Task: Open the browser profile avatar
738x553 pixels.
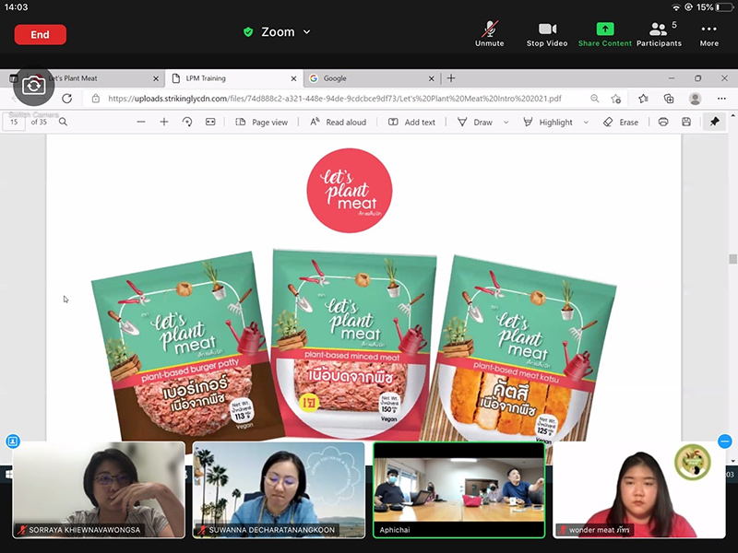Action: pyautogui.click(x=695, y=99)
